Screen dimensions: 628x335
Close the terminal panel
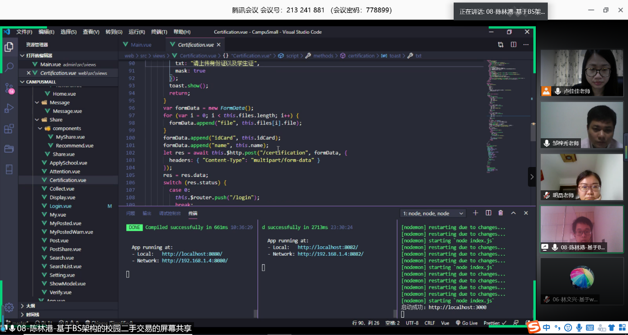pos(526,213)
